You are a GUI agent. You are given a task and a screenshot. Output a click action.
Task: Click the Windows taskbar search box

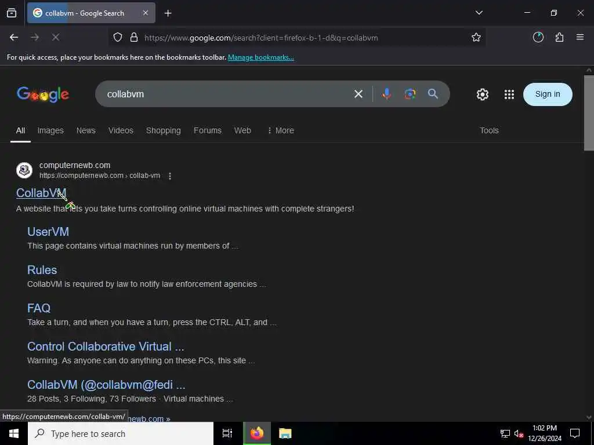[121, 433]
